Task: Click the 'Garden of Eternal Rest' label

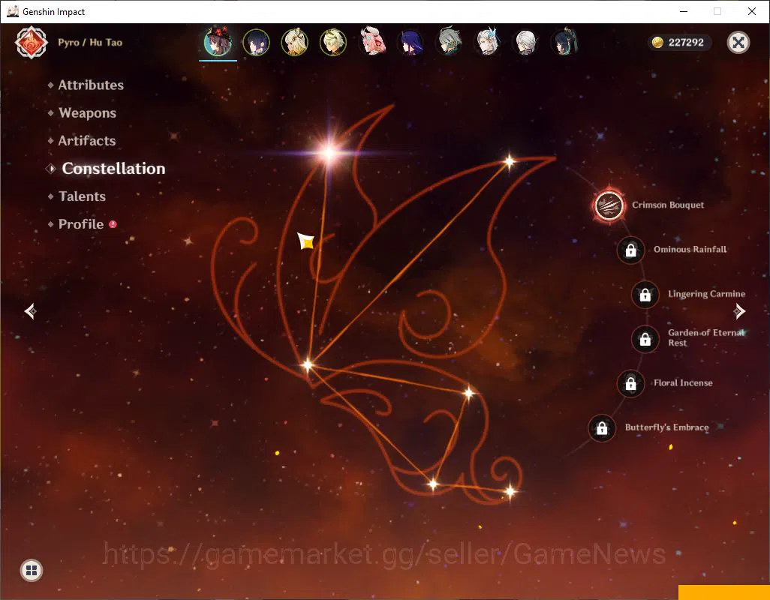Action: tap(707, 337)
